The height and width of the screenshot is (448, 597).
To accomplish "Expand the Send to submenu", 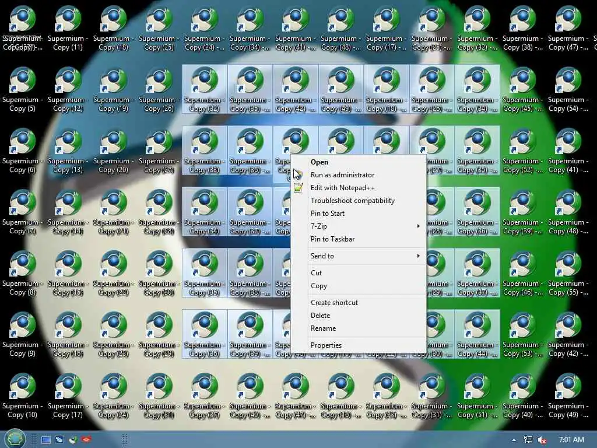I will point(359,256).
